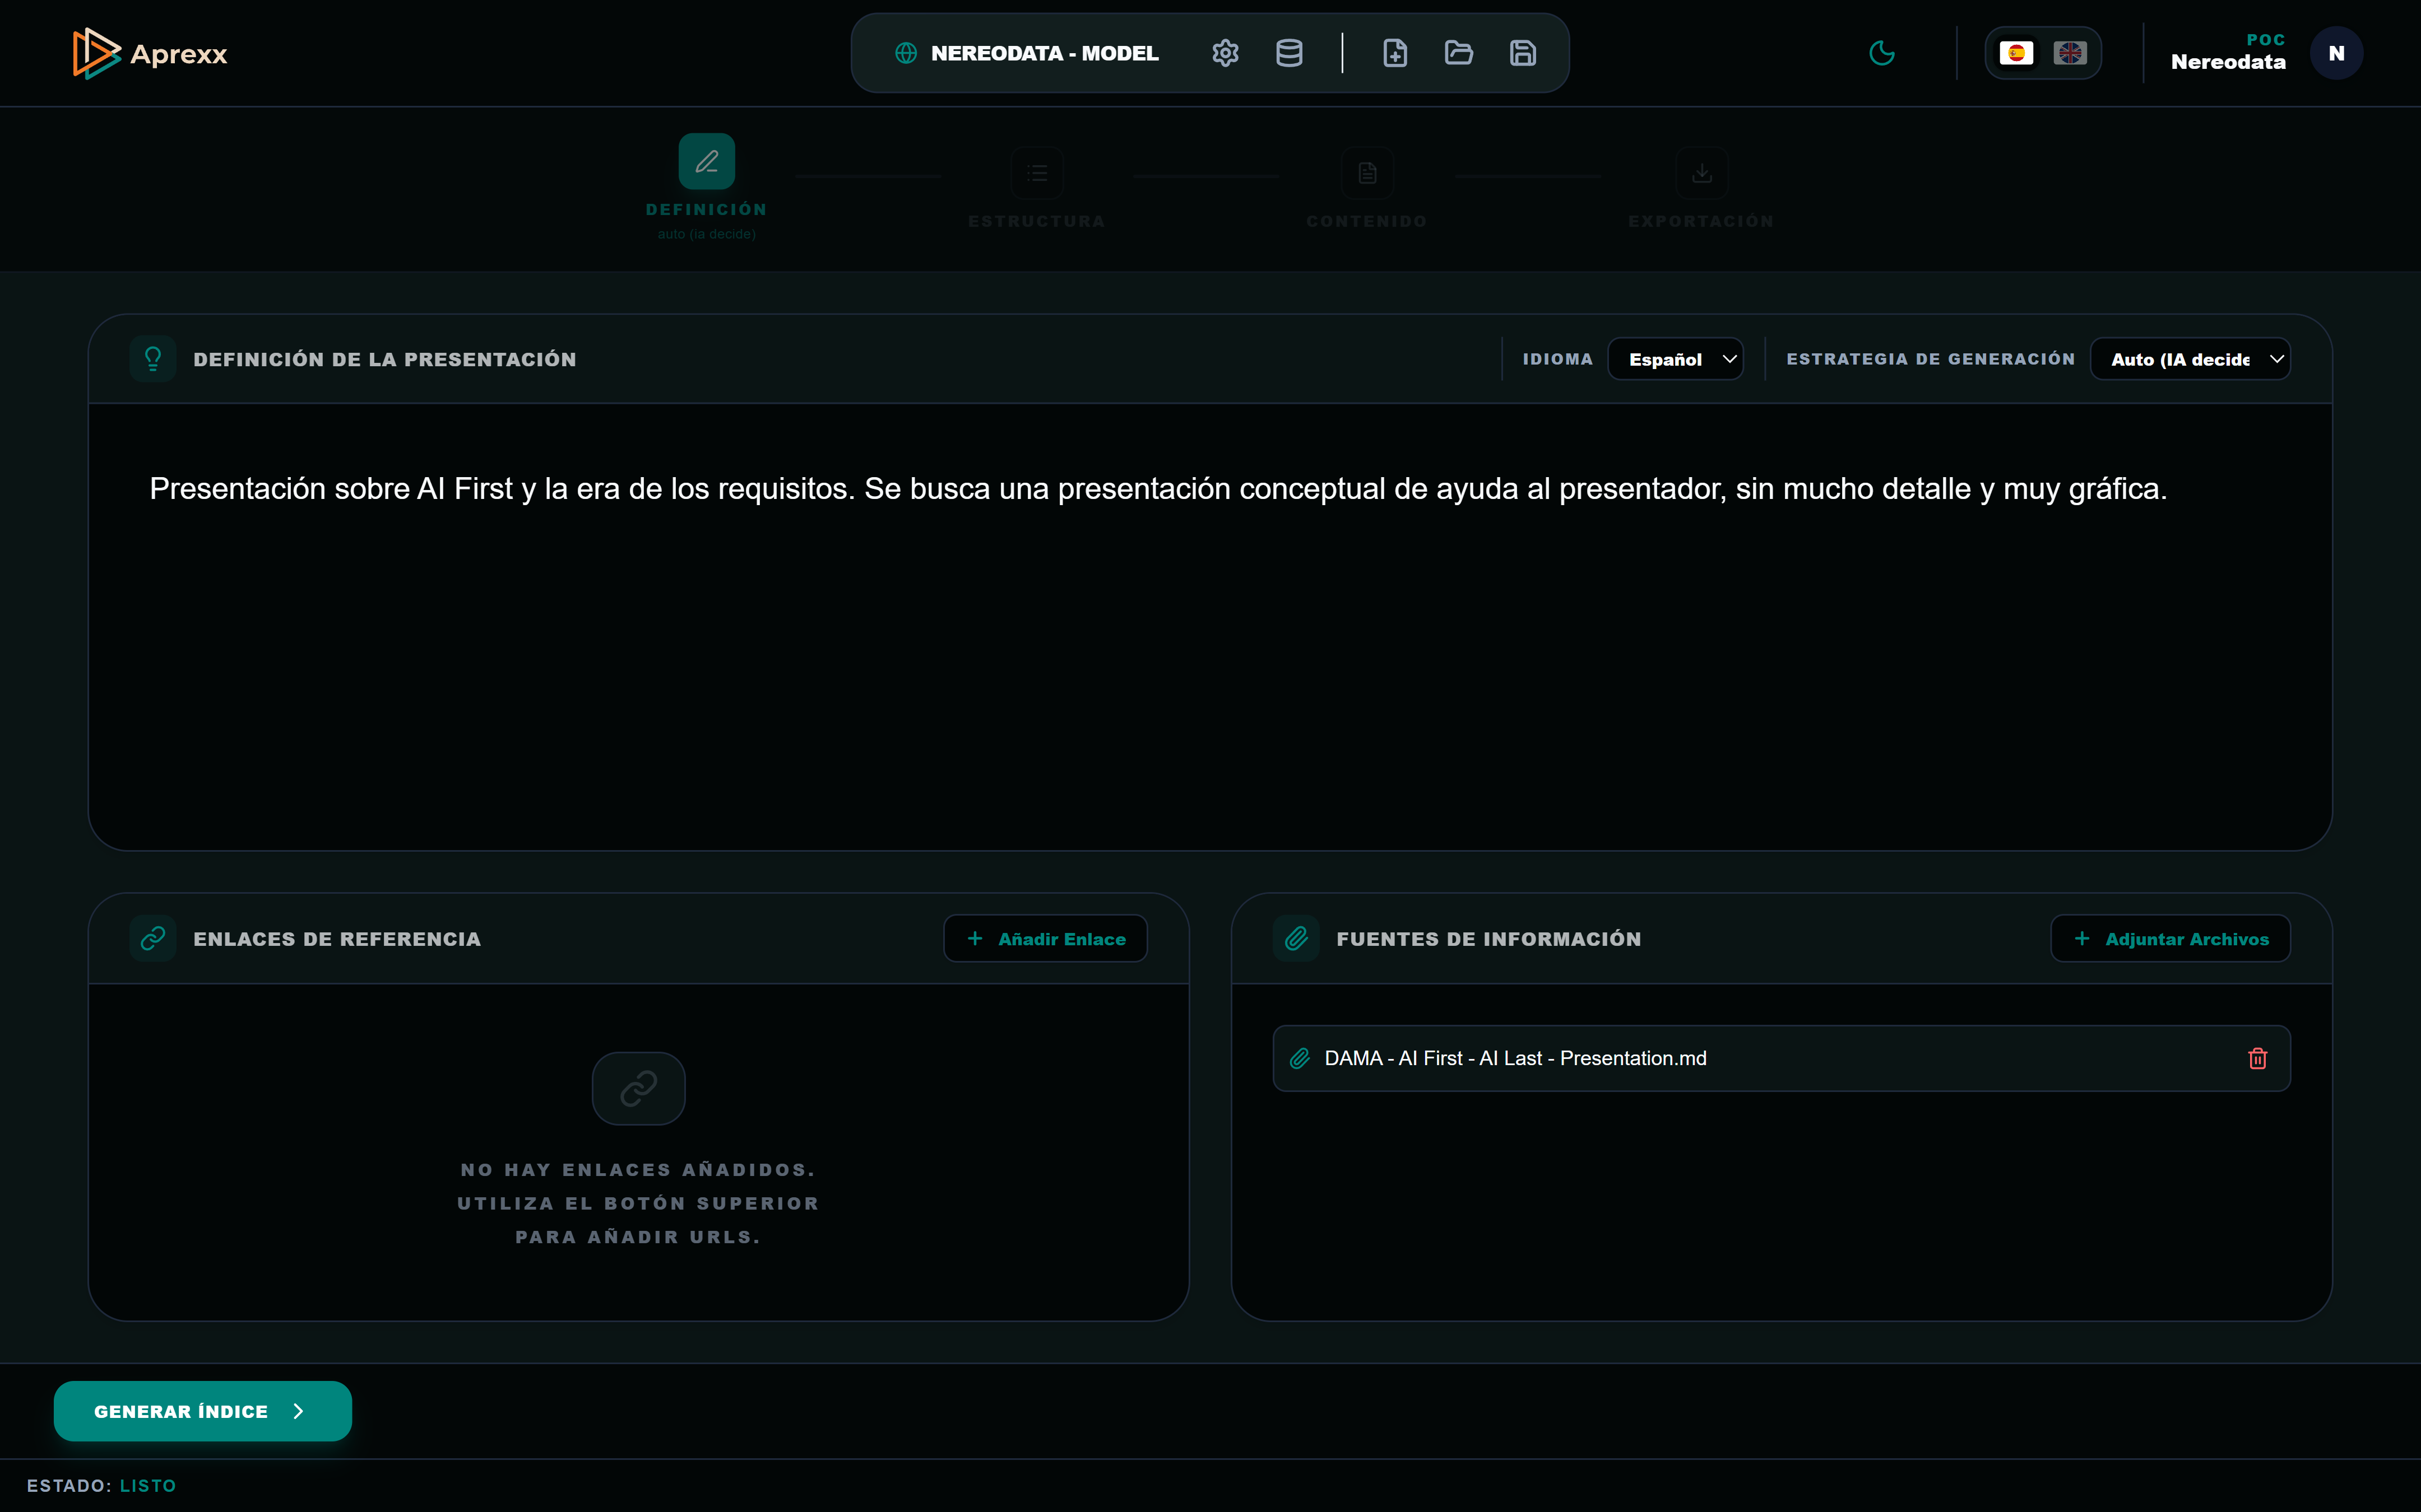Open the Estrategia de generación dropdown
The width and height of the screenshot is (2421, 1512).
[2190, 359]
